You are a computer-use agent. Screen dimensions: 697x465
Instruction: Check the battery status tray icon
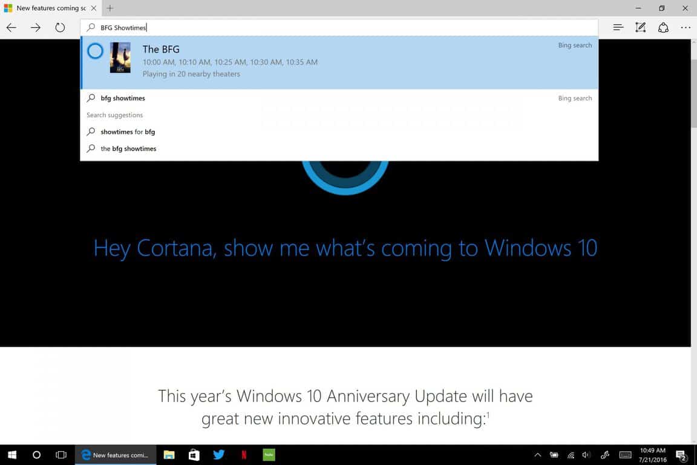click(x=554, y=455)
